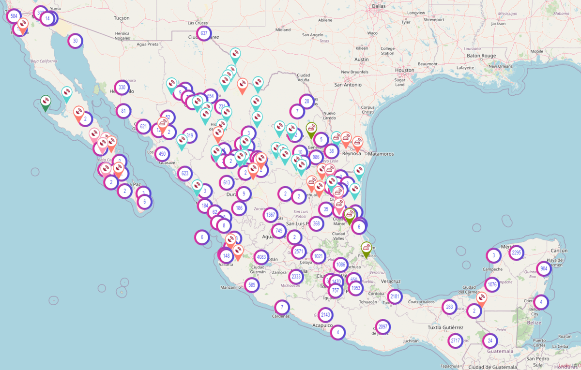This screenshot has width=581, height=370.
Task: Click the 584 cluster in the top-left corner
Action: coord(14,16)
